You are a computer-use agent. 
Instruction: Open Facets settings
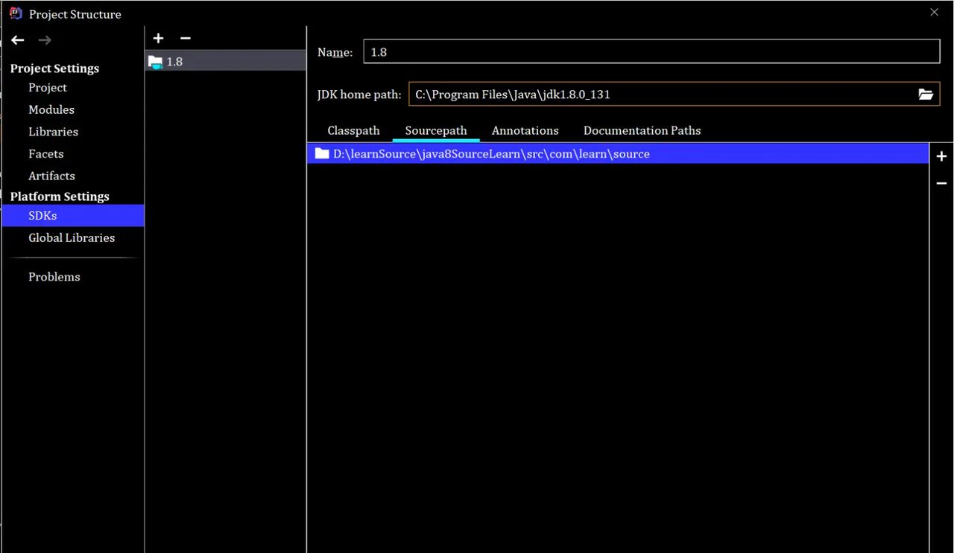pyautogui.click(x=46, y=154)
